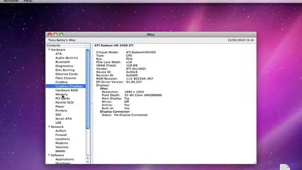Click the Display Connector heading
Image resolution: width=302 pixels, height=170 pixels.
115,111
